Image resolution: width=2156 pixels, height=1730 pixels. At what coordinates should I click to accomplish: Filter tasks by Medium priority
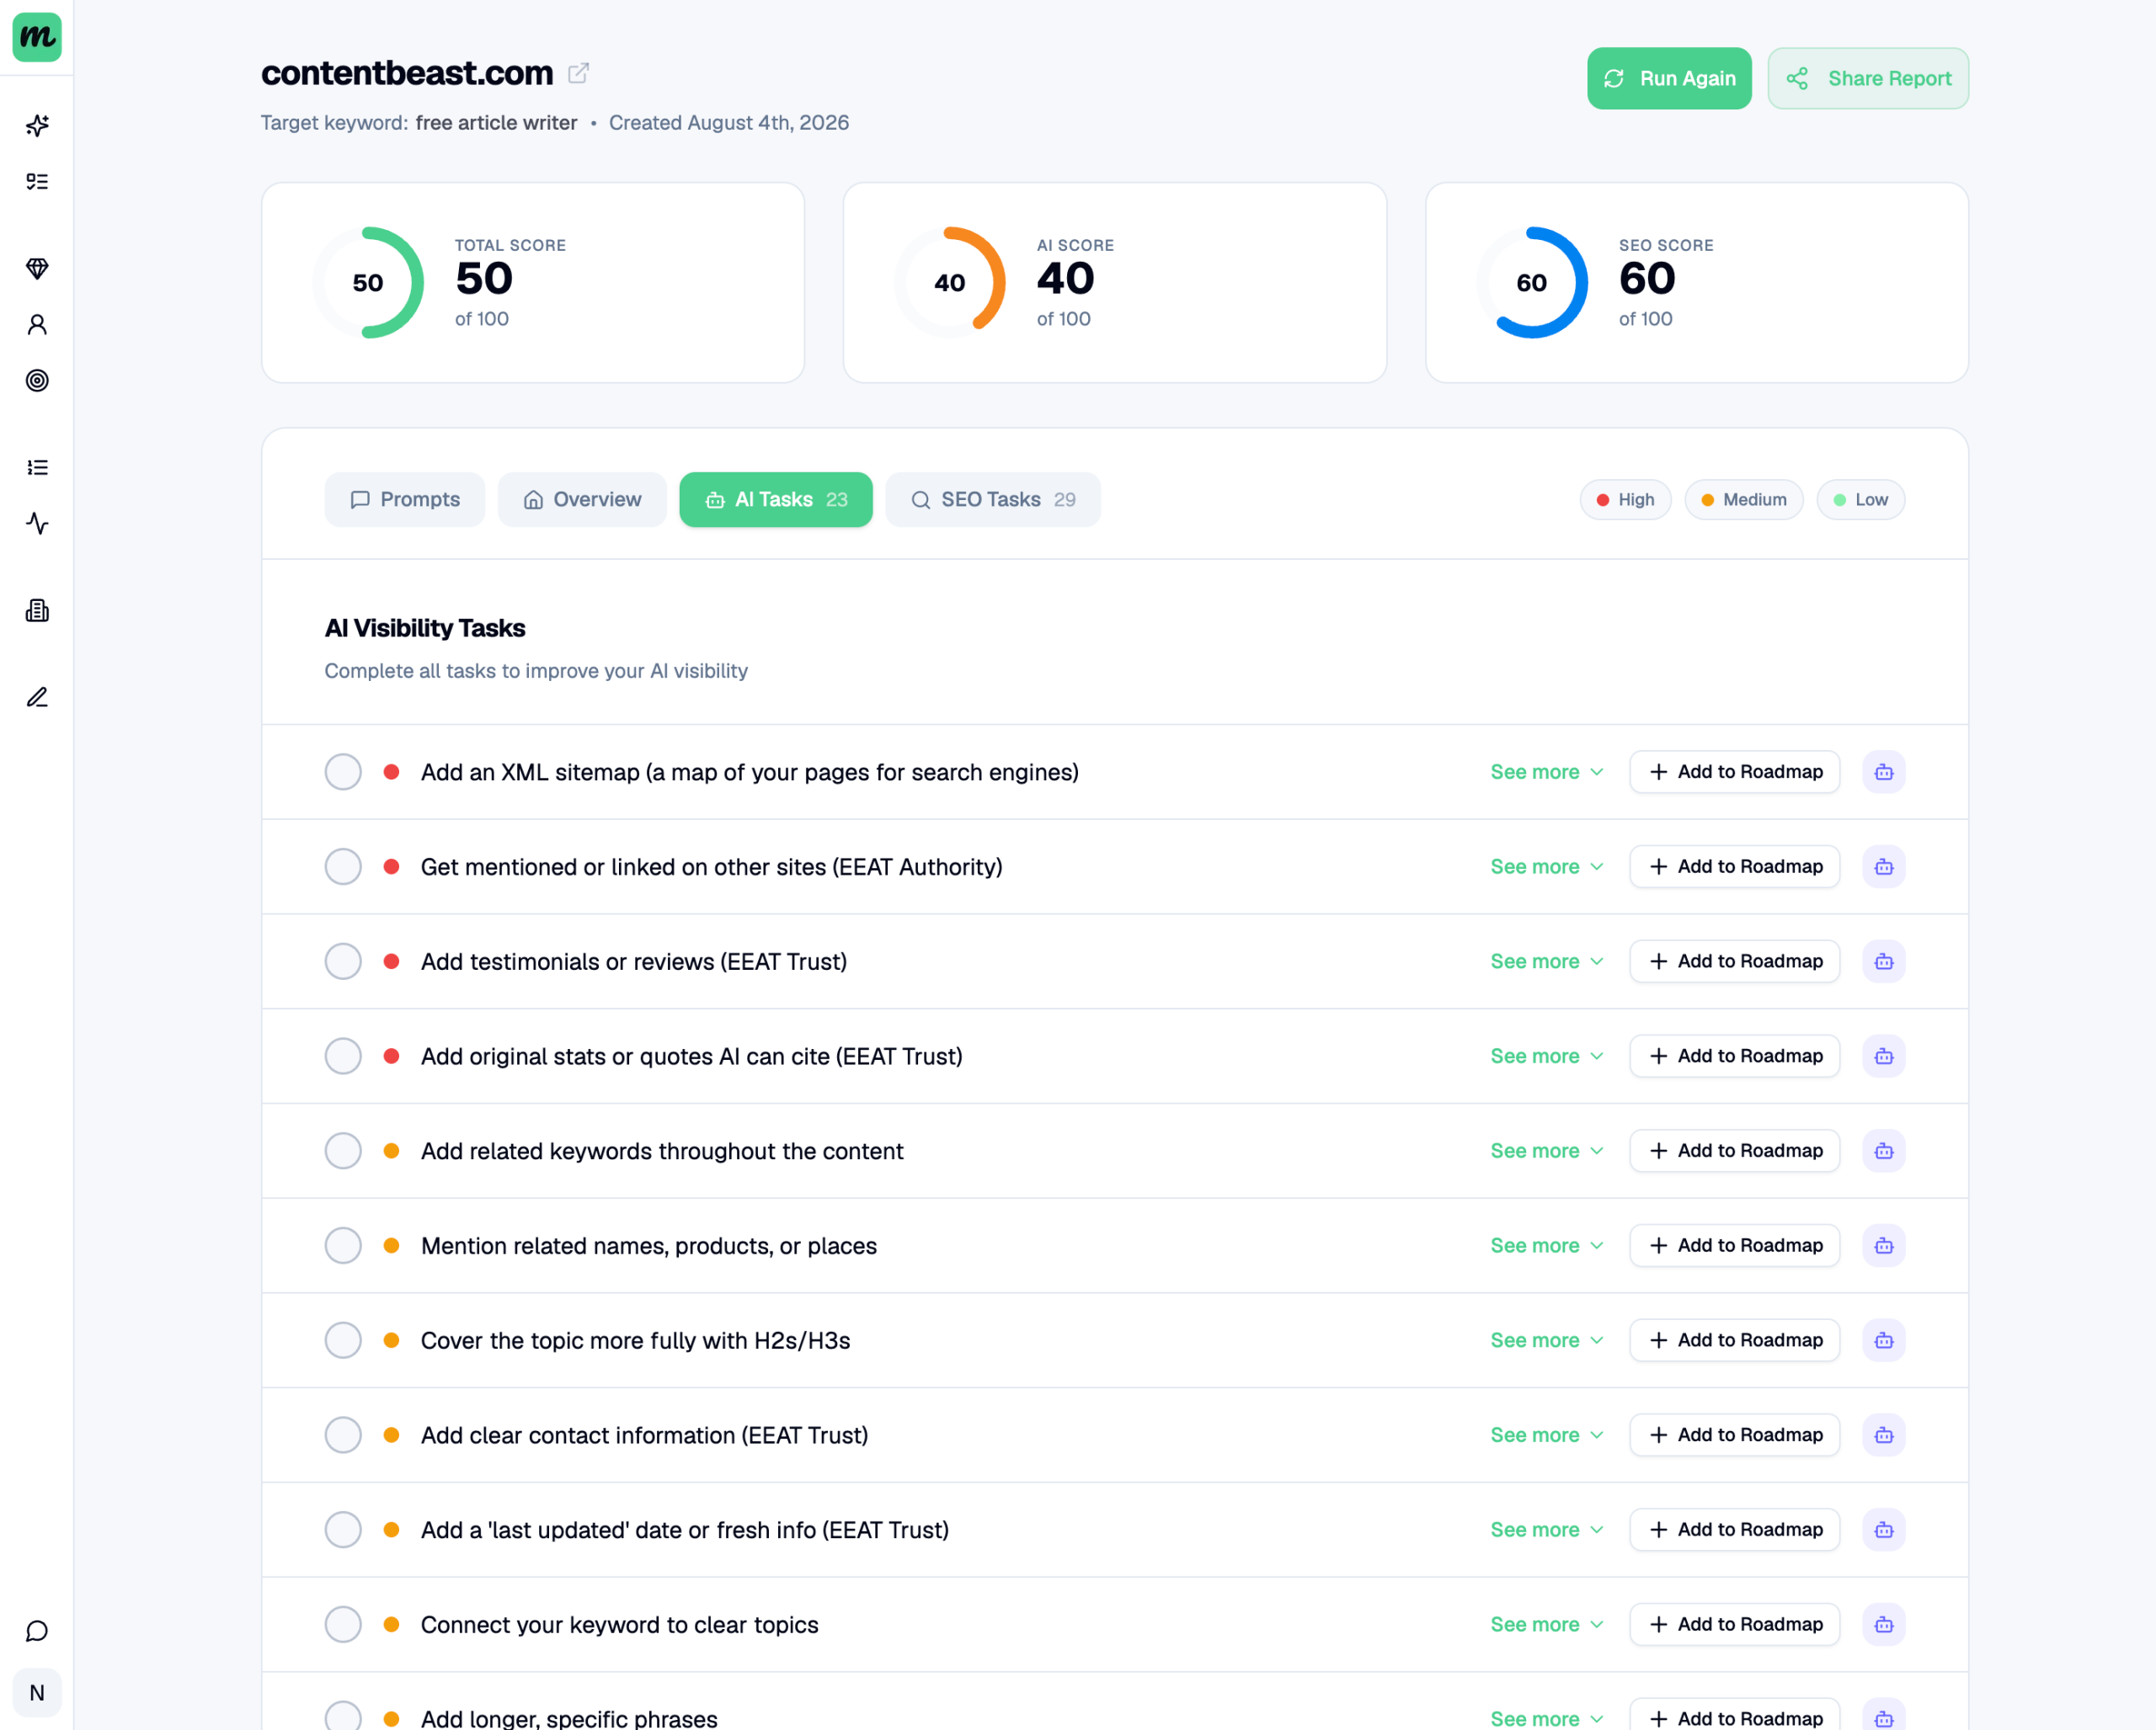point(1744,500)
